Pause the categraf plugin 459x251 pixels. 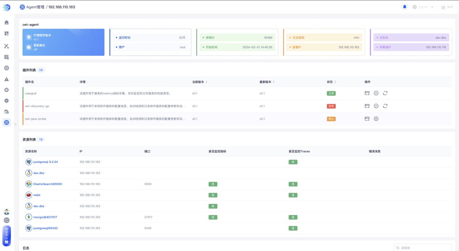click(x=376, y=93)
